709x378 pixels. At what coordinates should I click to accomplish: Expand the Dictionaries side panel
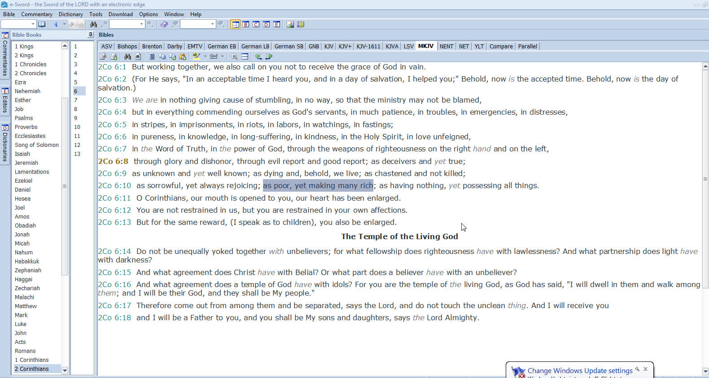point(5,143)
